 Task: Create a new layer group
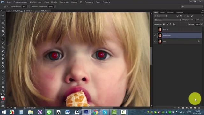click(191, 108)
